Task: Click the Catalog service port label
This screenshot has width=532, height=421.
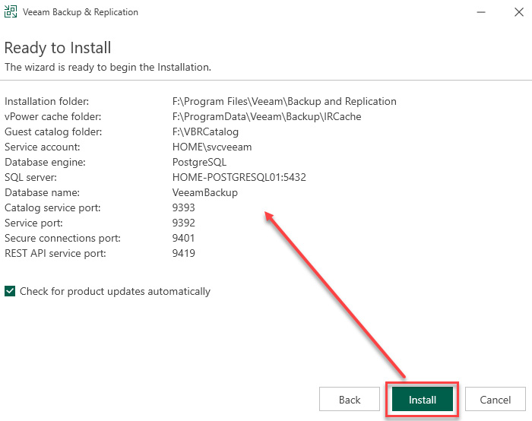Action: (52, 207)
